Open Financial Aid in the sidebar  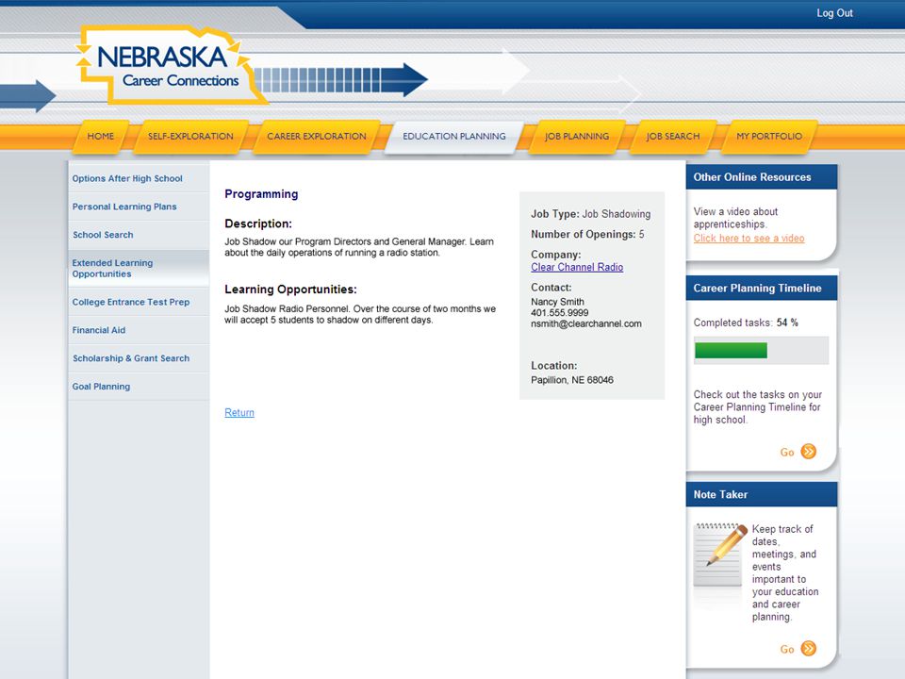pyautogui.click(x=139, y=330)
